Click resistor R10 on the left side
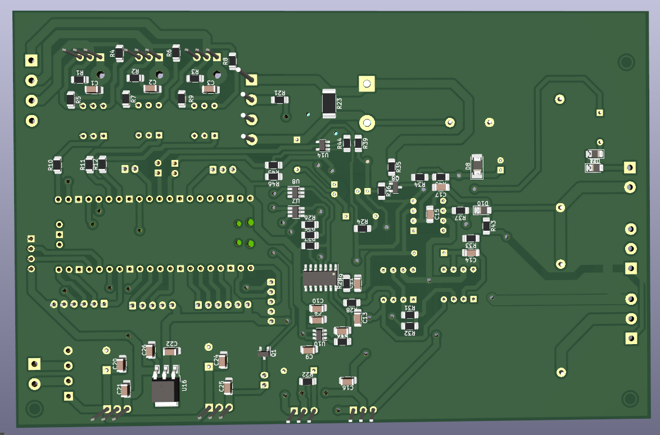Viewport: 660px width, 435px height. point(57,165)
